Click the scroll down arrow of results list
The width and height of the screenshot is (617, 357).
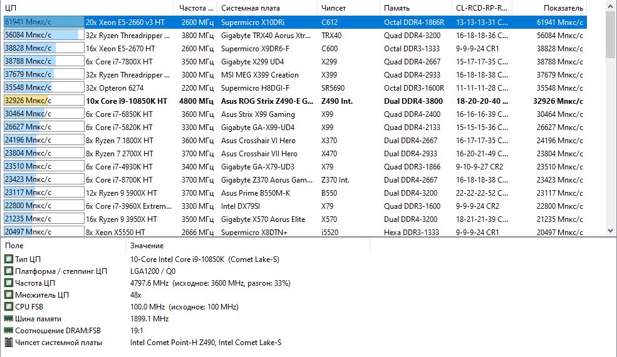click(610, 231)
